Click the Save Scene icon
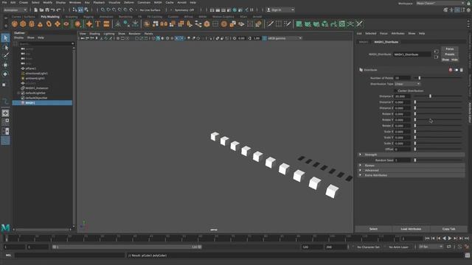 pos(47,10)
